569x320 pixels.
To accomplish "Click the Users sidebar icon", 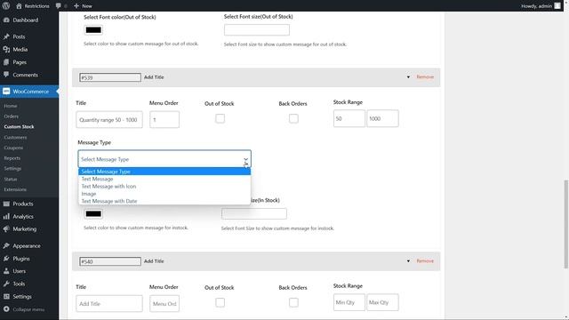I will [6, 271].
